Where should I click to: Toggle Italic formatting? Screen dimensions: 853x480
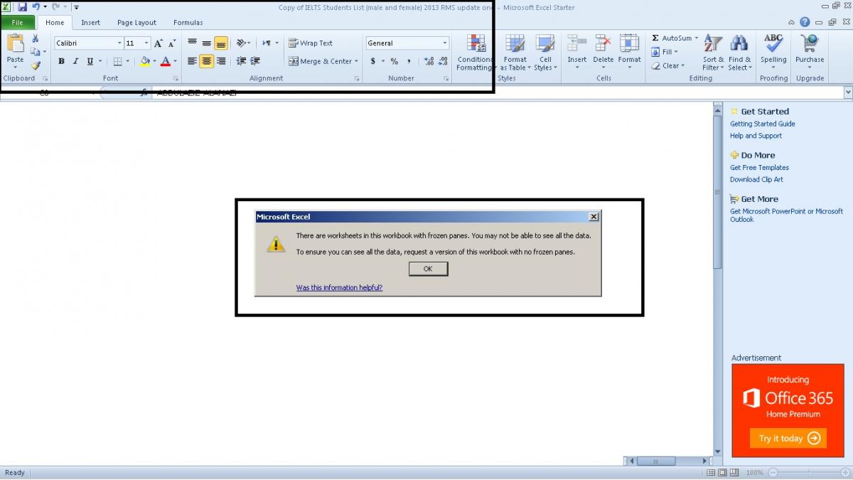coord(75,62)
